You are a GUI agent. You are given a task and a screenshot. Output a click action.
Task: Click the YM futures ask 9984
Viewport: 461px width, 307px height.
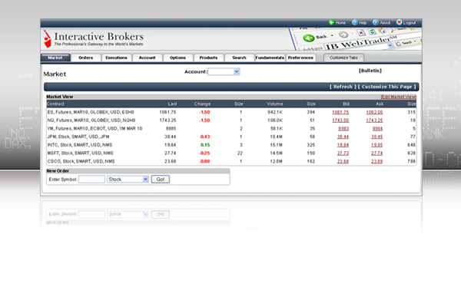pyautogui.click(x=377, y=129)
